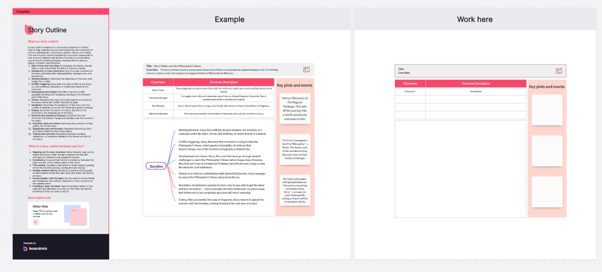This screenshot has height=272, width=602.
Task: Click the Character Description header in Work here table
Action: pyautogui.click(x=476, y=84)
